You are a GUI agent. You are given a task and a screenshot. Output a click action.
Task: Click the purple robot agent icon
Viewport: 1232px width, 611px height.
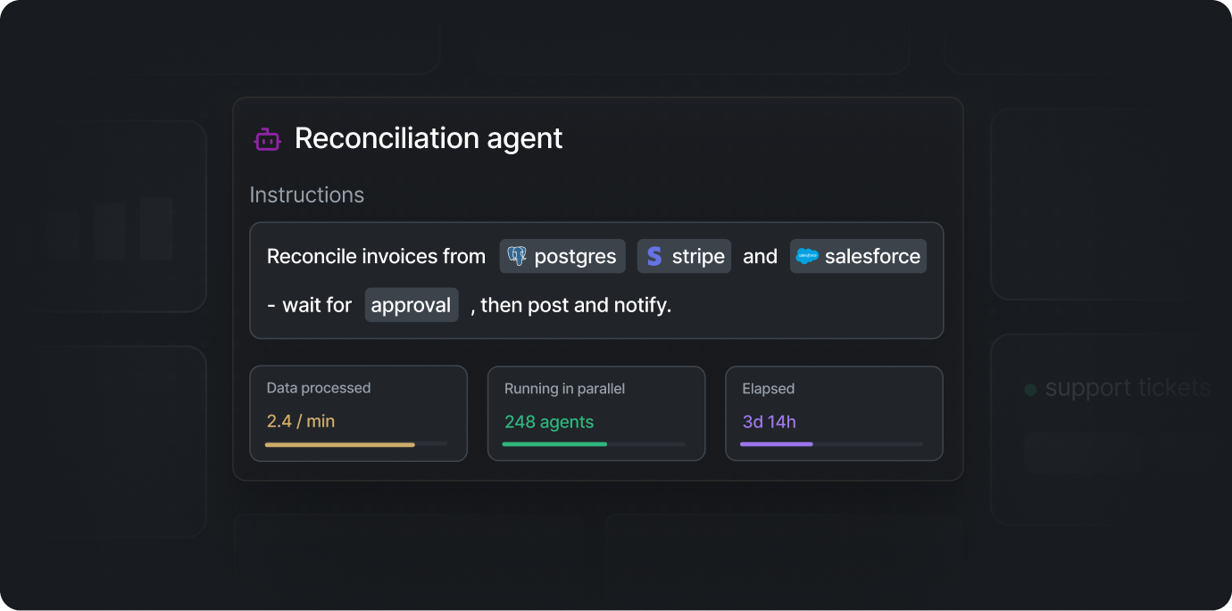(267, 139)
